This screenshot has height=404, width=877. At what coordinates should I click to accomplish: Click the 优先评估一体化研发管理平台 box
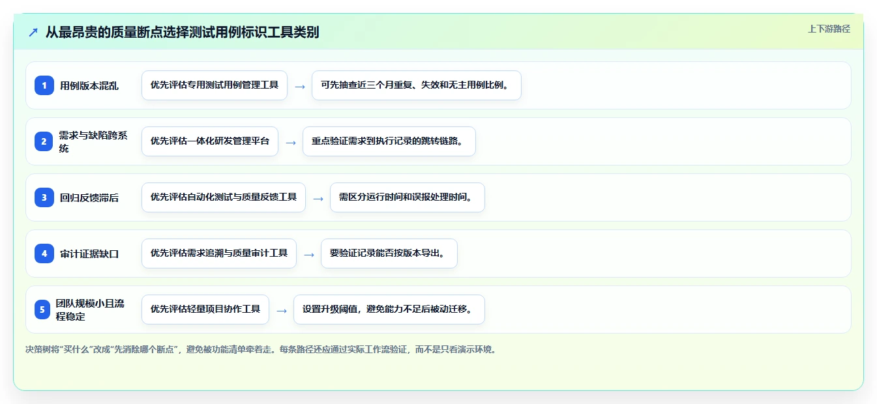pyautogui.click(x=210, y=141)
